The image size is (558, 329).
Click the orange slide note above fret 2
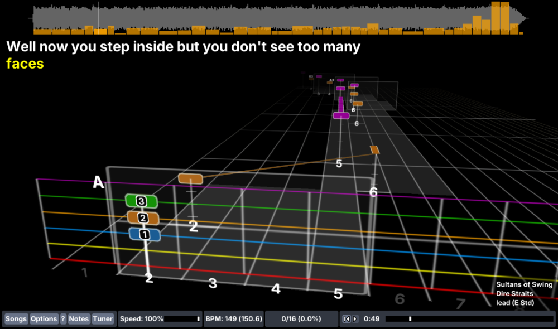[190, 178]
